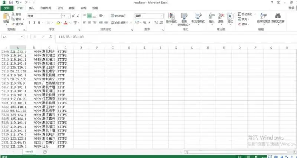
Task: Click the Format cells (格式) icon
Action: pos(230,16)
